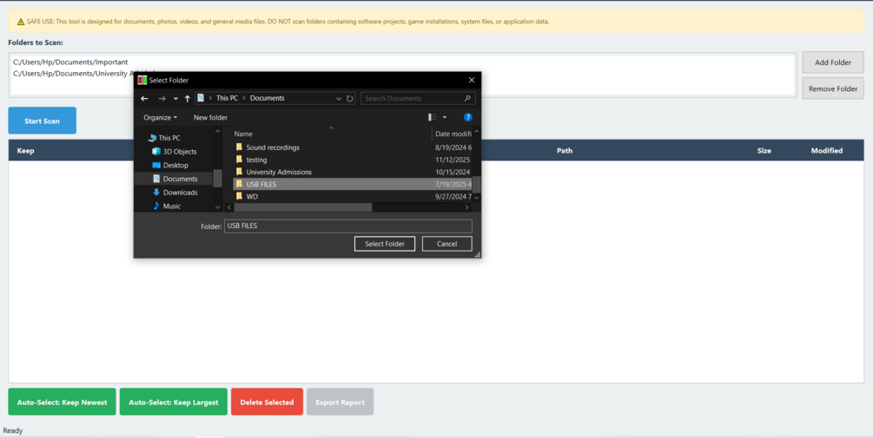Open the view options dropdown arrow
This screenshot has height=438, width=873.
(444, 117)
